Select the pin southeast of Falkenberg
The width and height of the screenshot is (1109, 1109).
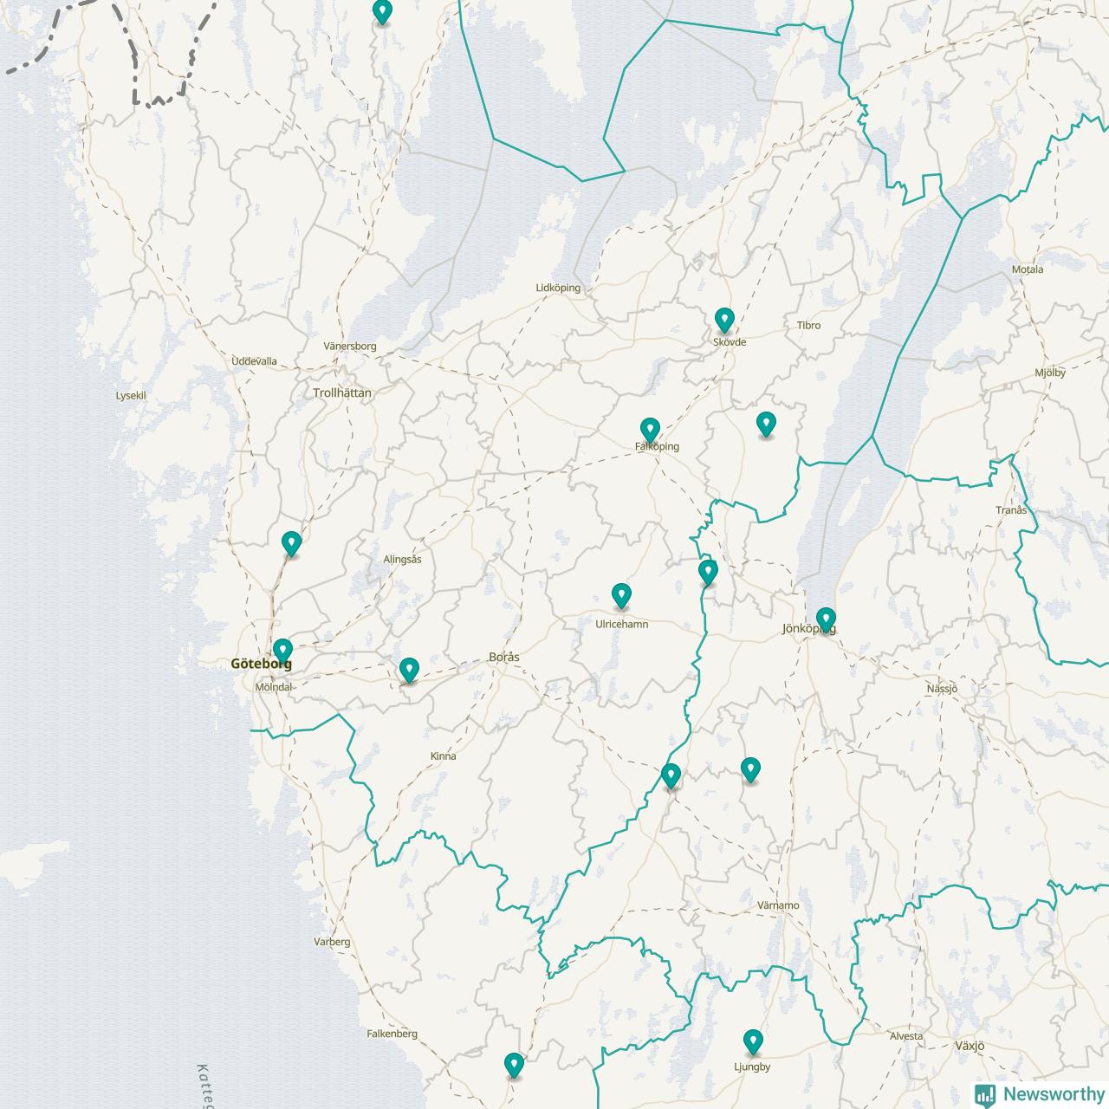pos(515,1065)
